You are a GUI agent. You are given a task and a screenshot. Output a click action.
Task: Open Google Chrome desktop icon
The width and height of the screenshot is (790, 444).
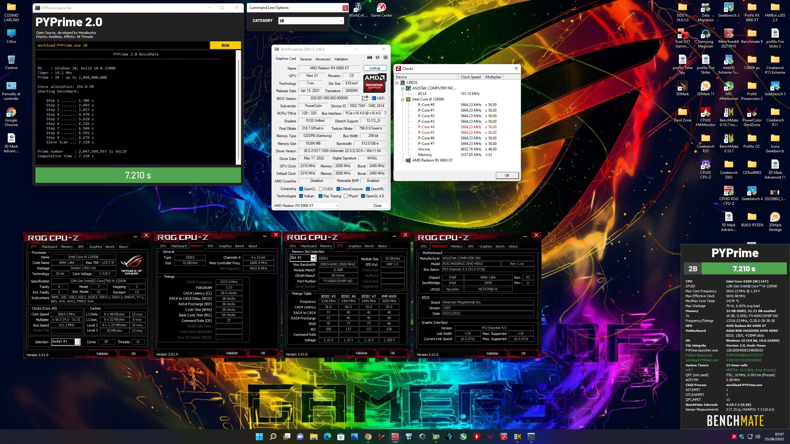11,117
